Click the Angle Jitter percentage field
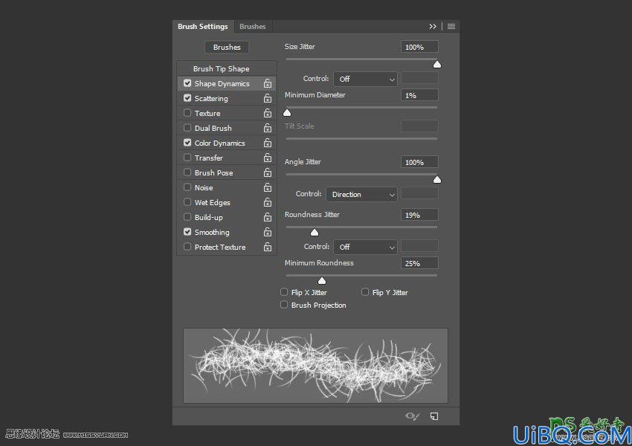Viewport: 632px width, 446px height. pyautogui.click(x=419, y=162)
